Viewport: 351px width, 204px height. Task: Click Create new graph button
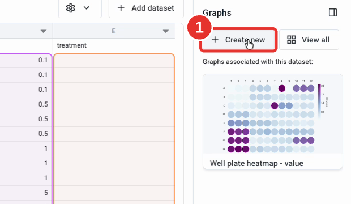[x=239, y=40]
